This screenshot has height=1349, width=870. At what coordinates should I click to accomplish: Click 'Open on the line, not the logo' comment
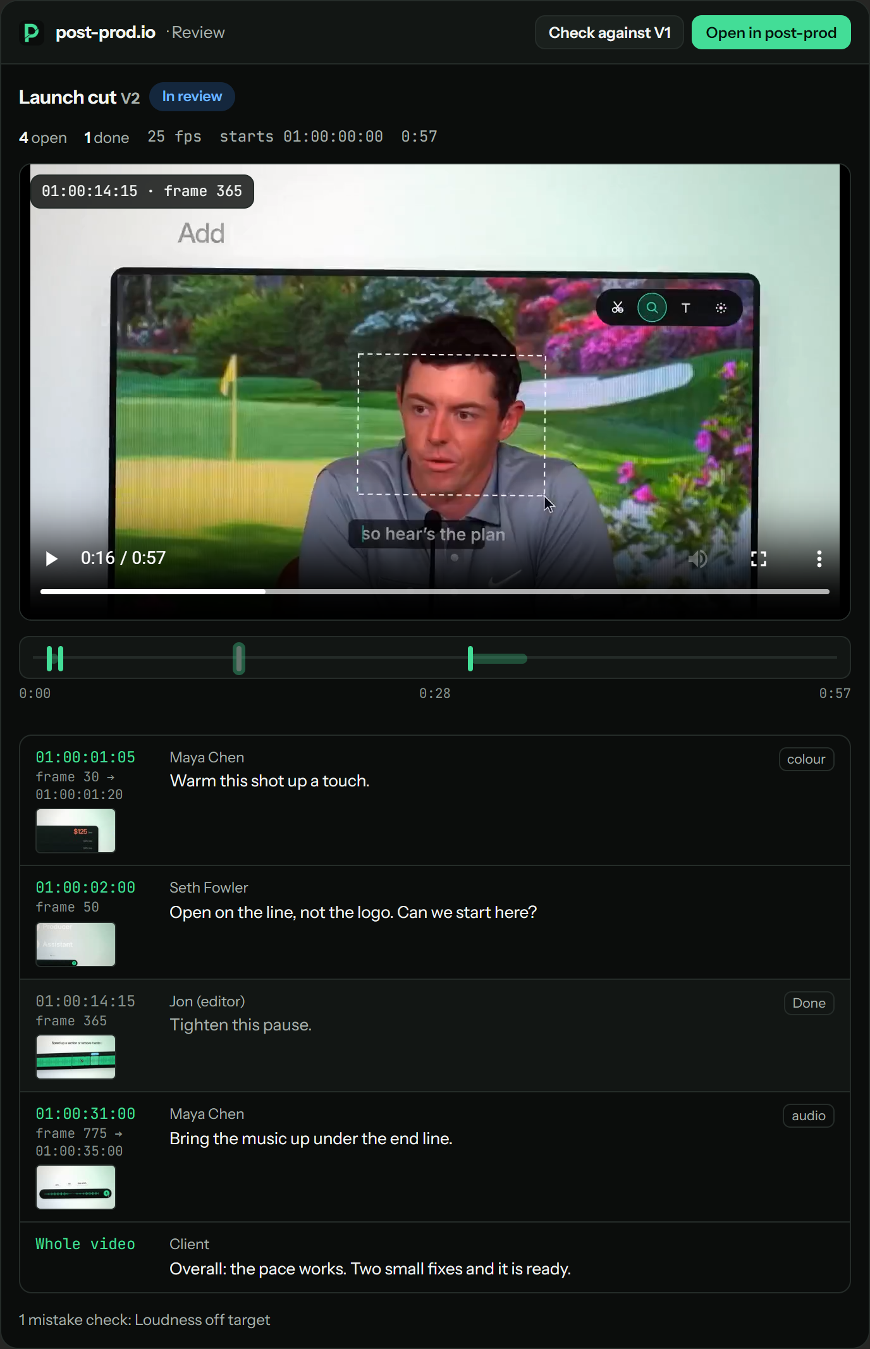[x=353, y=912]
